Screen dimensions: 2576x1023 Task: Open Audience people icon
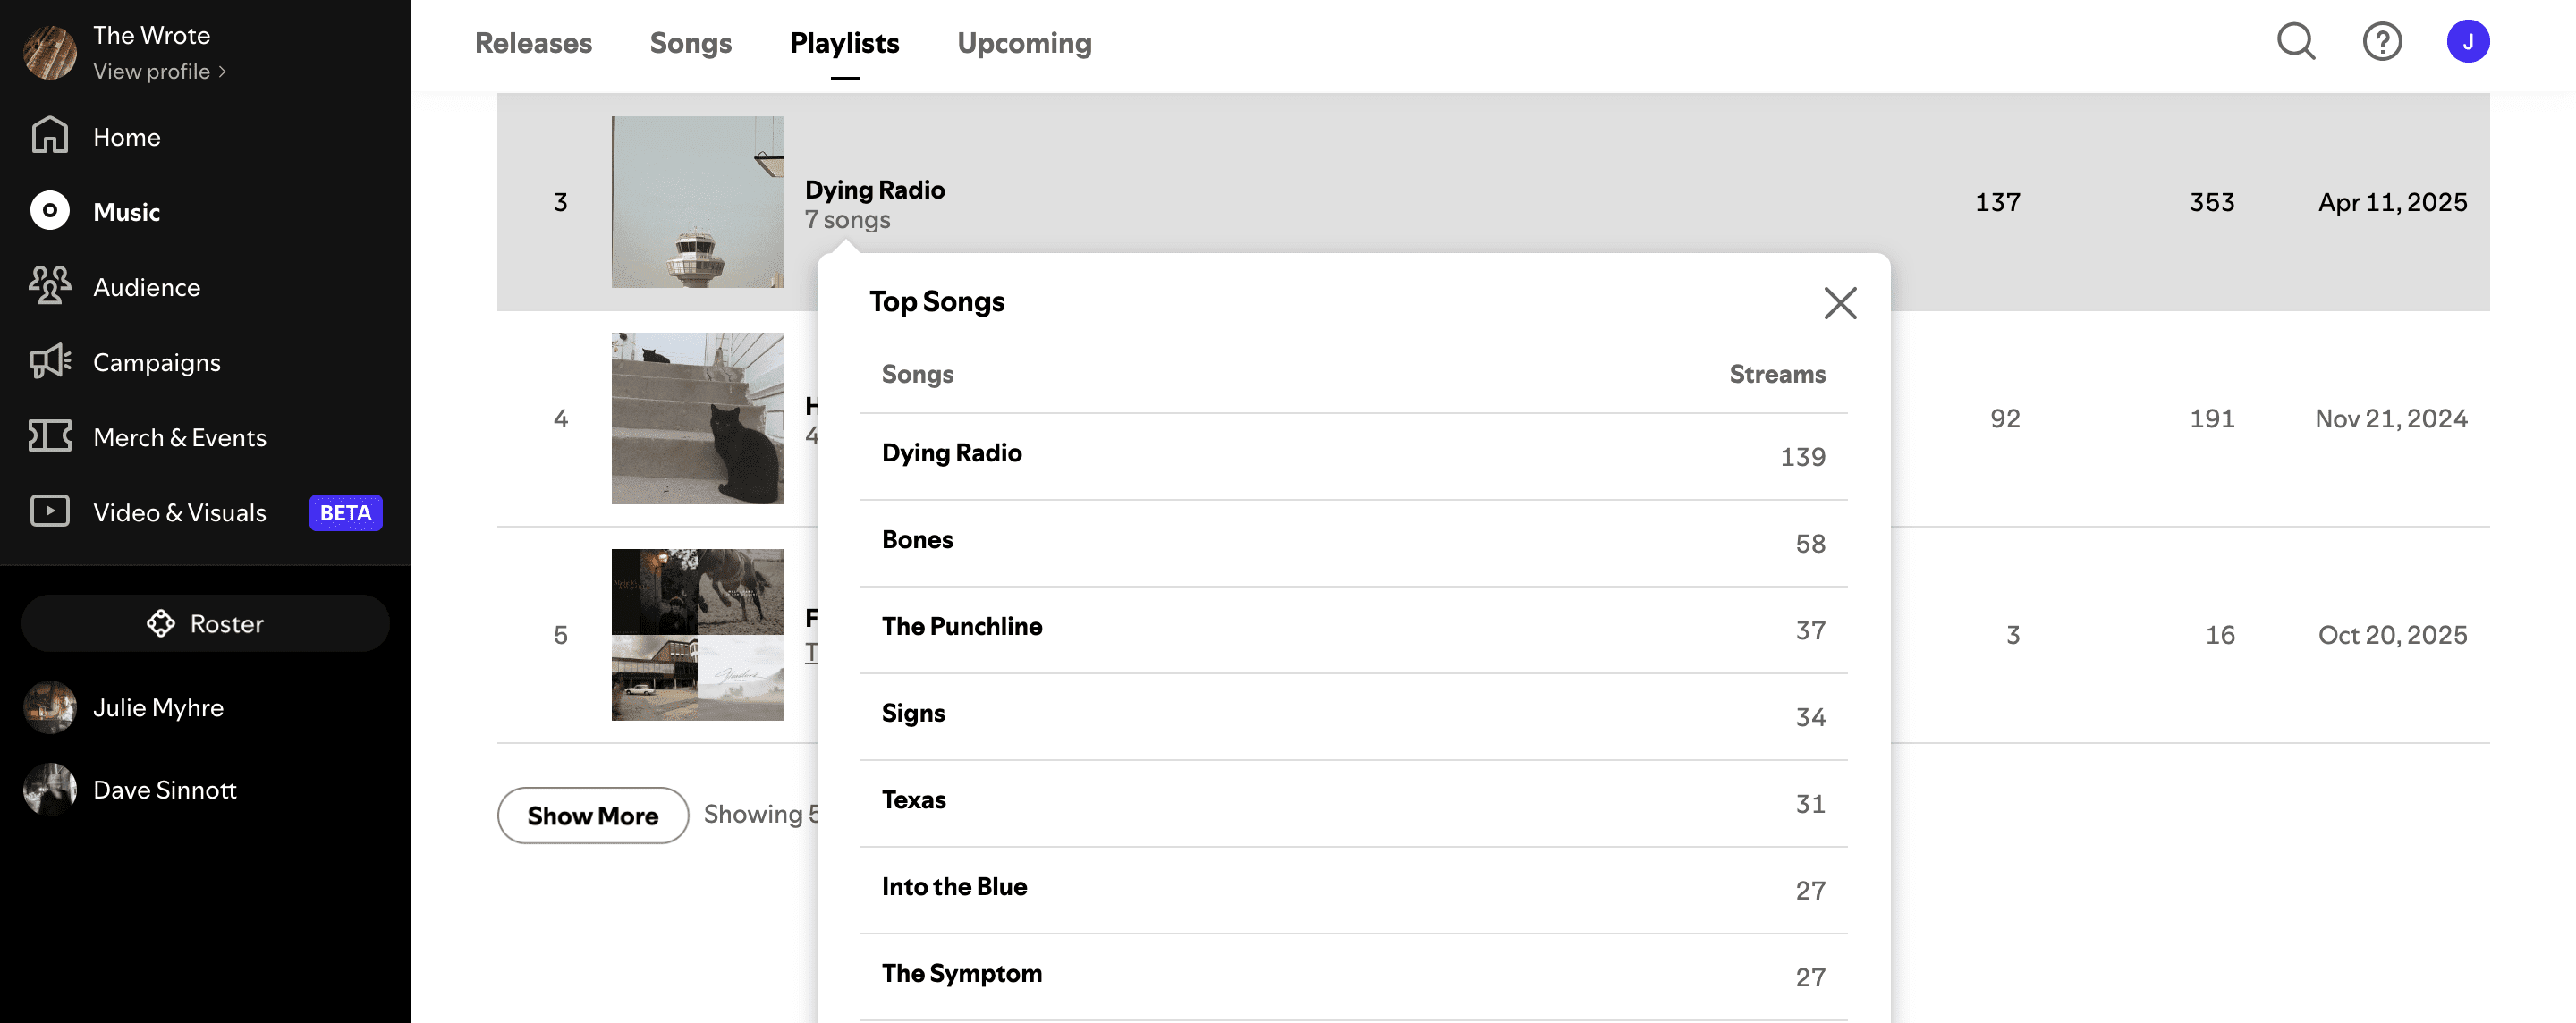[x=49, y=286]
